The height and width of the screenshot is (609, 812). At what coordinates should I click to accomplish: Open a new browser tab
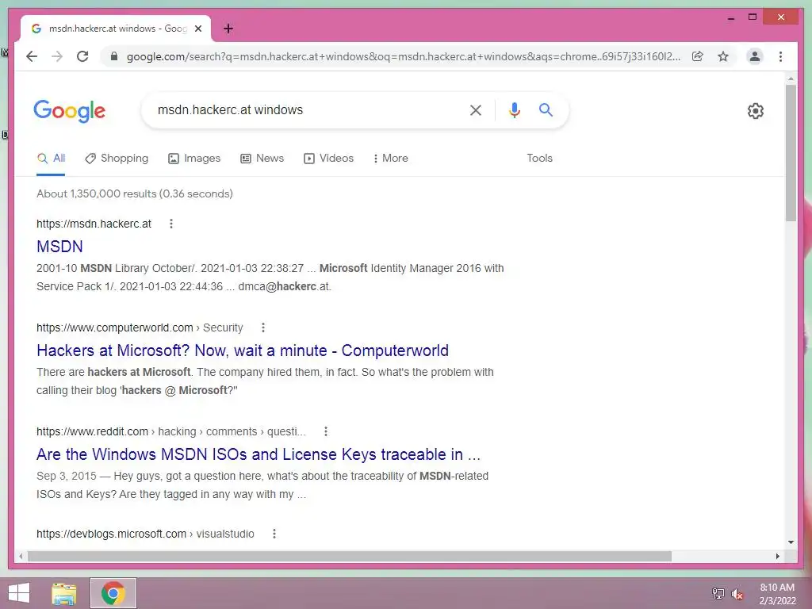228,29
